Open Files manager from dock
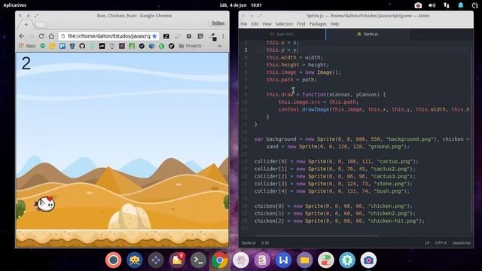This screenshot has width=482, height=271. (304, 260)
